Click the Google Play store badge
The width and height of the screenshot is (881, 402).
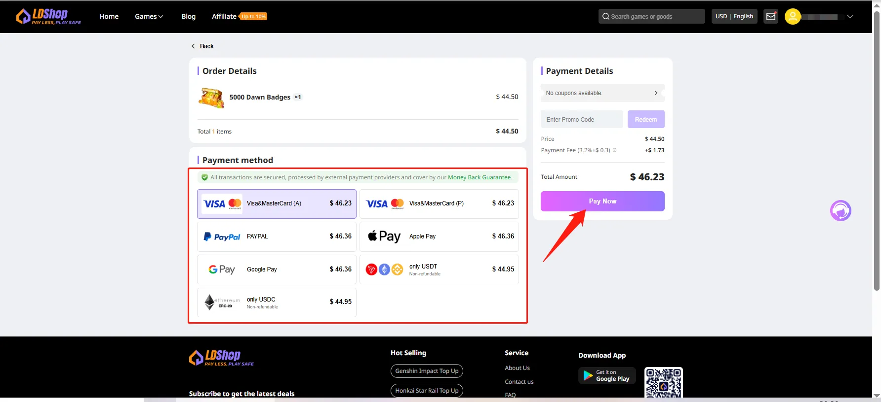607,375
